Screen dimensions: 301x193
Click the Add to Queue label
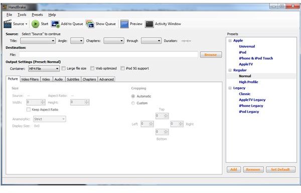coord(72,24)
